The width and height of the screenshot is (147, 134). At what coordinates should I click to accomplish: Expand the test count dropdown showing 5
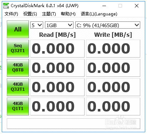click(x=37, y=25)
